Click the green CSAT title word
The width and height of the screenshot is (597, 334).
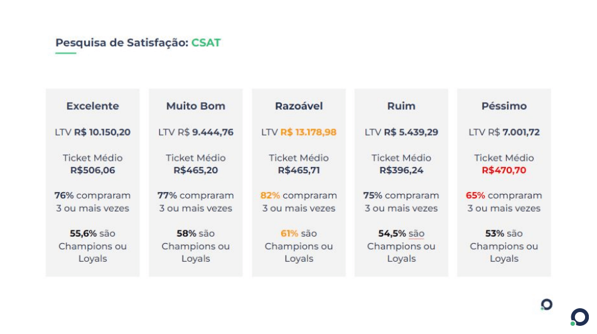[x=206, y=43]
